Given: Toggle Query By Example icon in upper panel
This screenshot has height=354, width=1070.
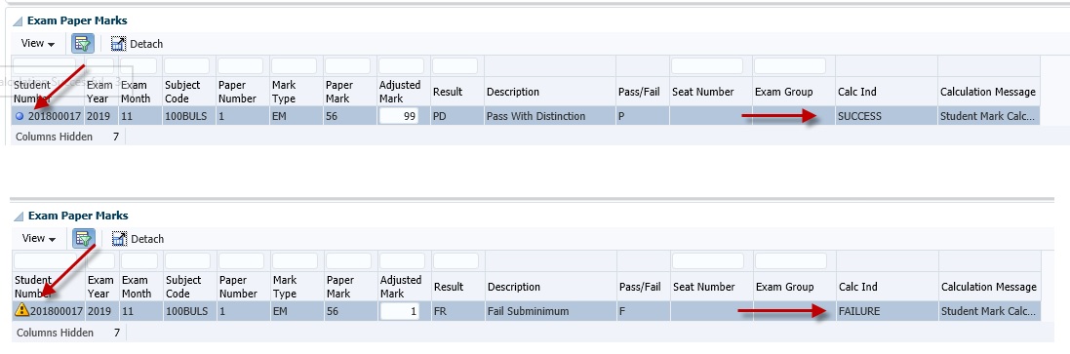Looking at the screenshot, I should coord(83,44).
